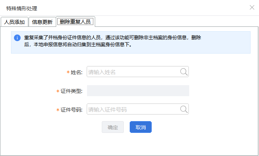This screenshot has width=259, height=156.
Task: Click the 证件类型 field label
Action: click(71, 91)
